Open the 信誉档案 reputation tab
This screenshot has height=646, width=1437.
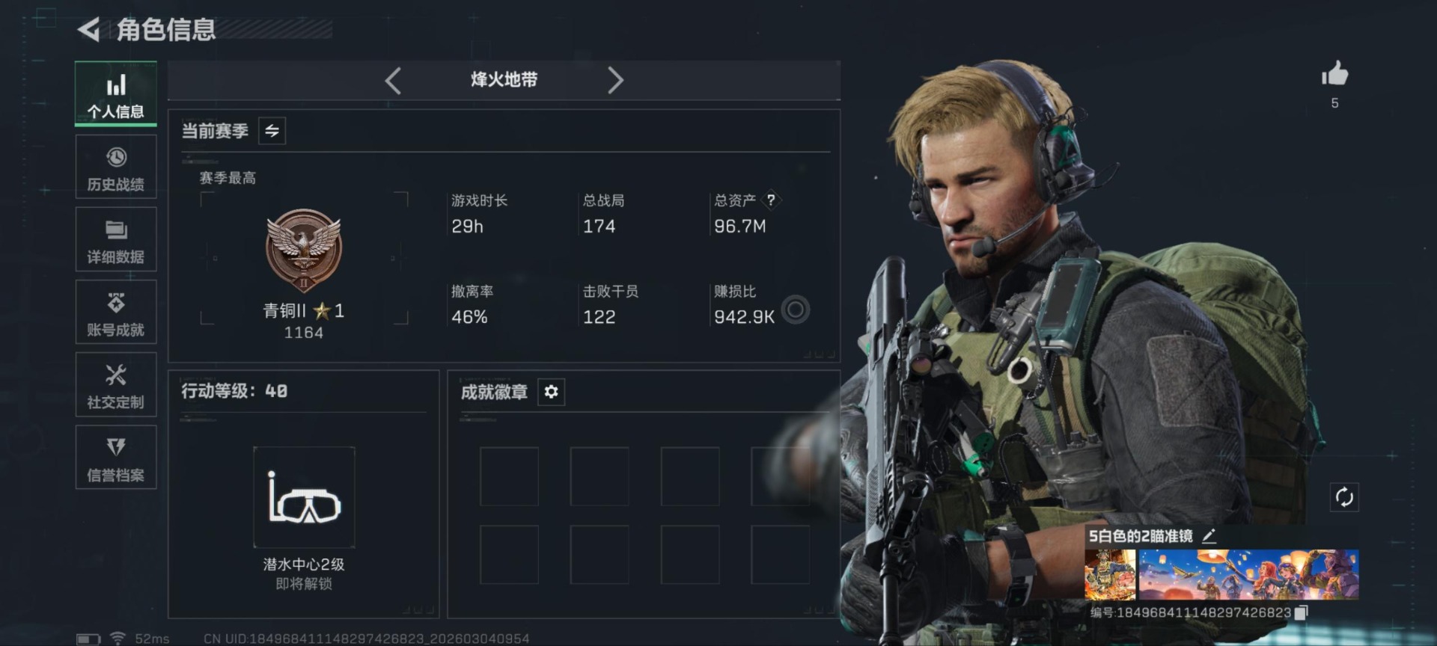(x=116, y=457)
